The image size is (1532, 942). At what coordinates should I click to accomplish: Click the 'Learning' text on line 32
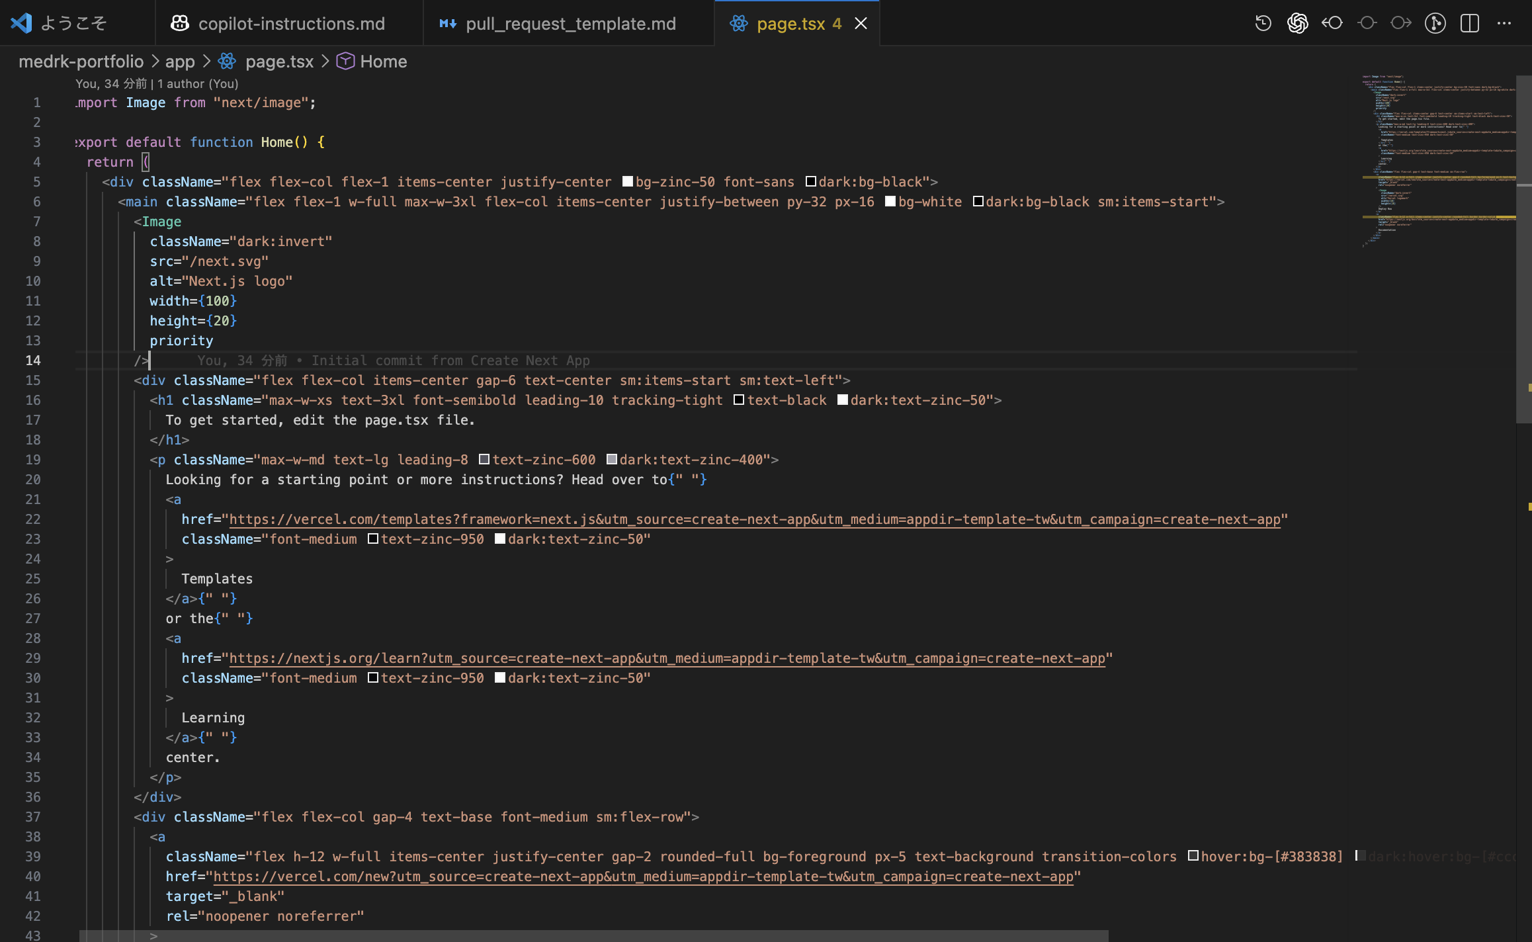coord(213,718)
